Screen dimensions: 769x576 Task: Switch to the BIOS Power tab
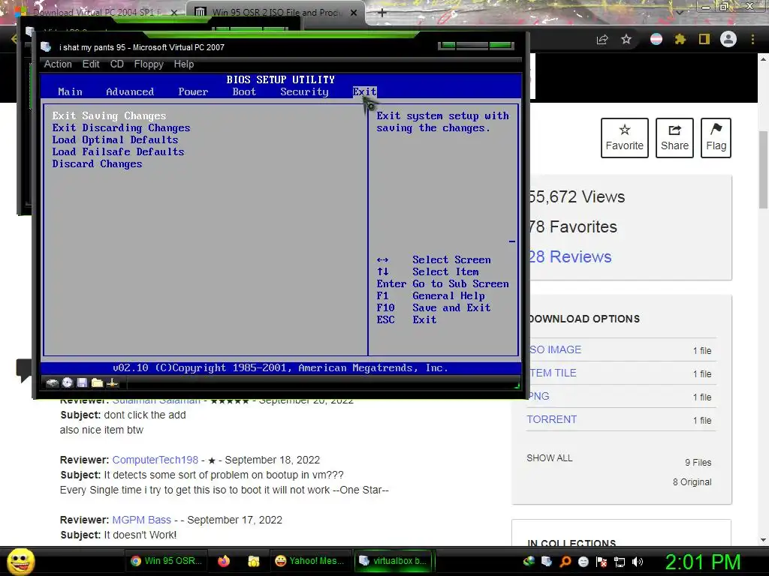pyautogui.click(x=193, y=91)
